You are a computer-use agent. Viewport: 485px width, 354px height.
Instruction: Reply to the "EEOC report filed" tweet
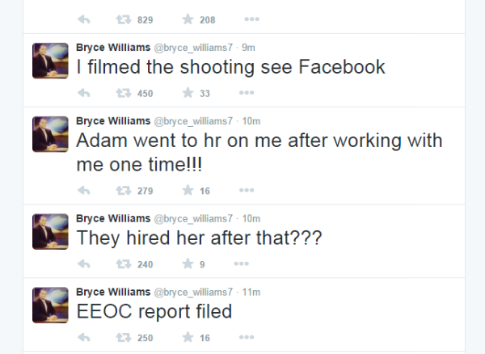coord(82,338)
